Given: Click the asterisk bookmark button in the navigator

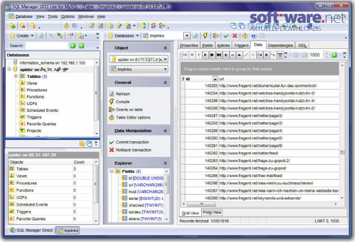Looking at the screenshot, I should pos(266,55).
